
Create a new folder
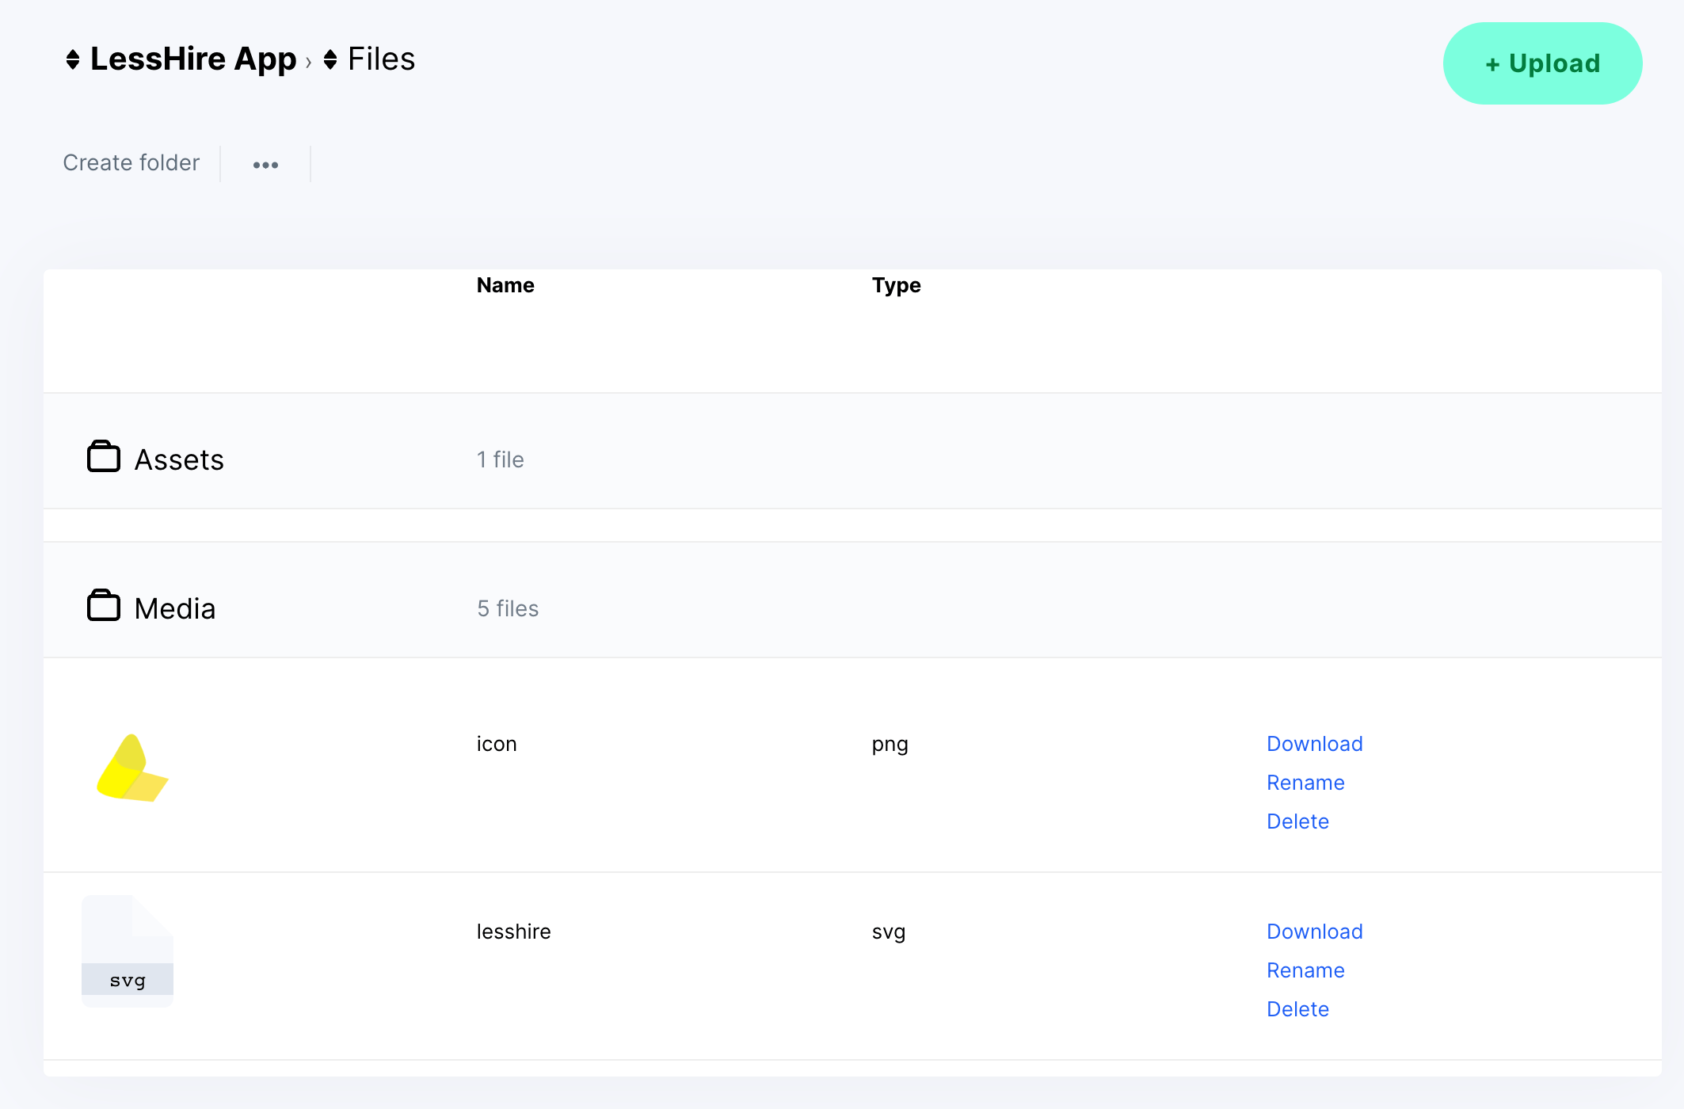(130, 162)
